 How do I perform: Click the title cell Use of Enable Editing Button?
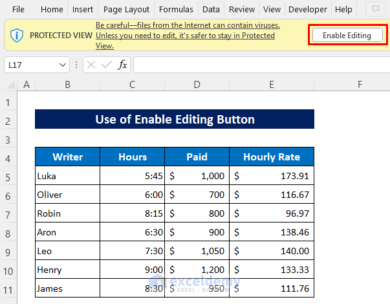tap(175, 120)
